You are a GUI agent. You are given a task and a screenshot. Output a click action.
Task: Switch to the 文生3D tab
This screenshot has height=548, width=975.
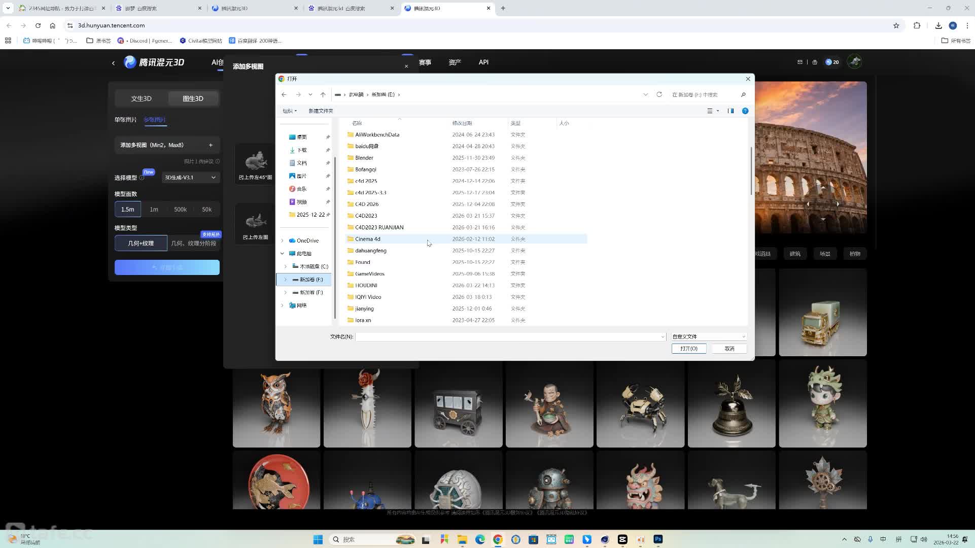click(141, 98)
